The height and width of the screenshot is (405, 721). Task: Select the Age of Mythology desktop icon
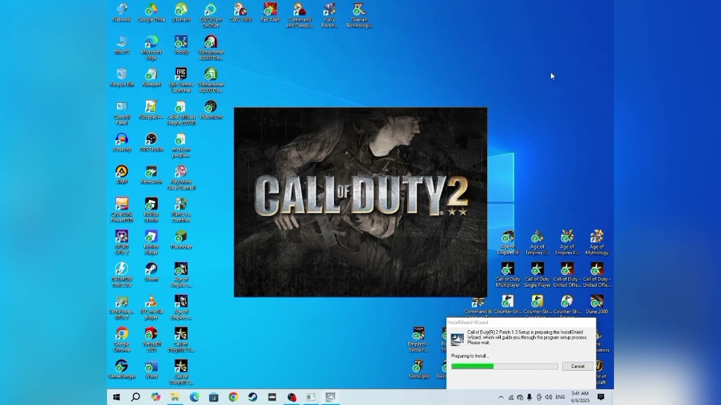597,244
